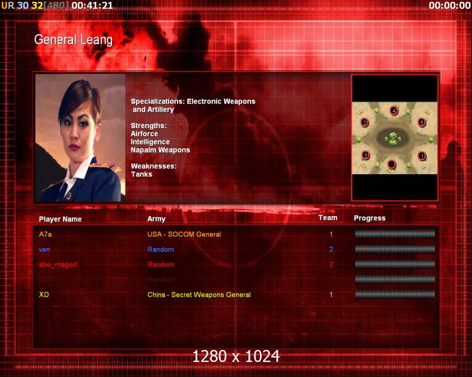This screenshot has height=377, width=472.
Task: Select player name abo_maged
Action: [x=58, y=265]
